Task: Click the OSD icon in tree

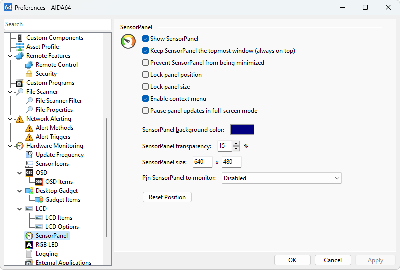Action: (x=29, y=173)
